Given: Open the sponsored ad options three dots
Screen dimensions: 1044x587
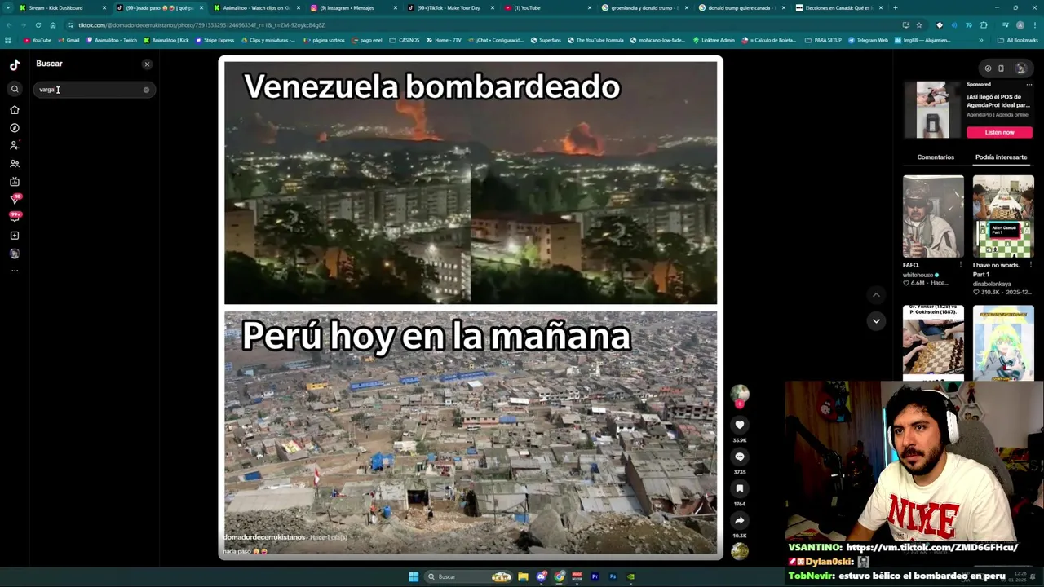Looking at the screenshot, I should tap(1029, 84).
